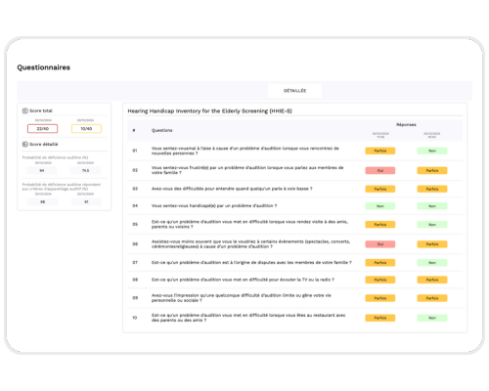Click the Questions column header

[162, 130]
